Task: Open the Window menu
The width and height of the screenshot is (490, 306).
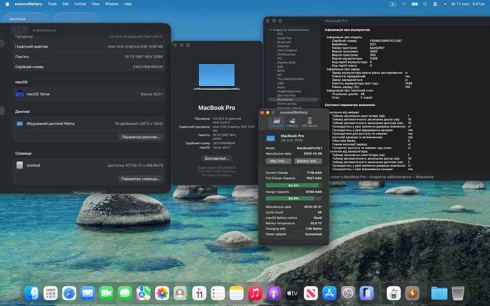Action: click(x=112, y=4)
